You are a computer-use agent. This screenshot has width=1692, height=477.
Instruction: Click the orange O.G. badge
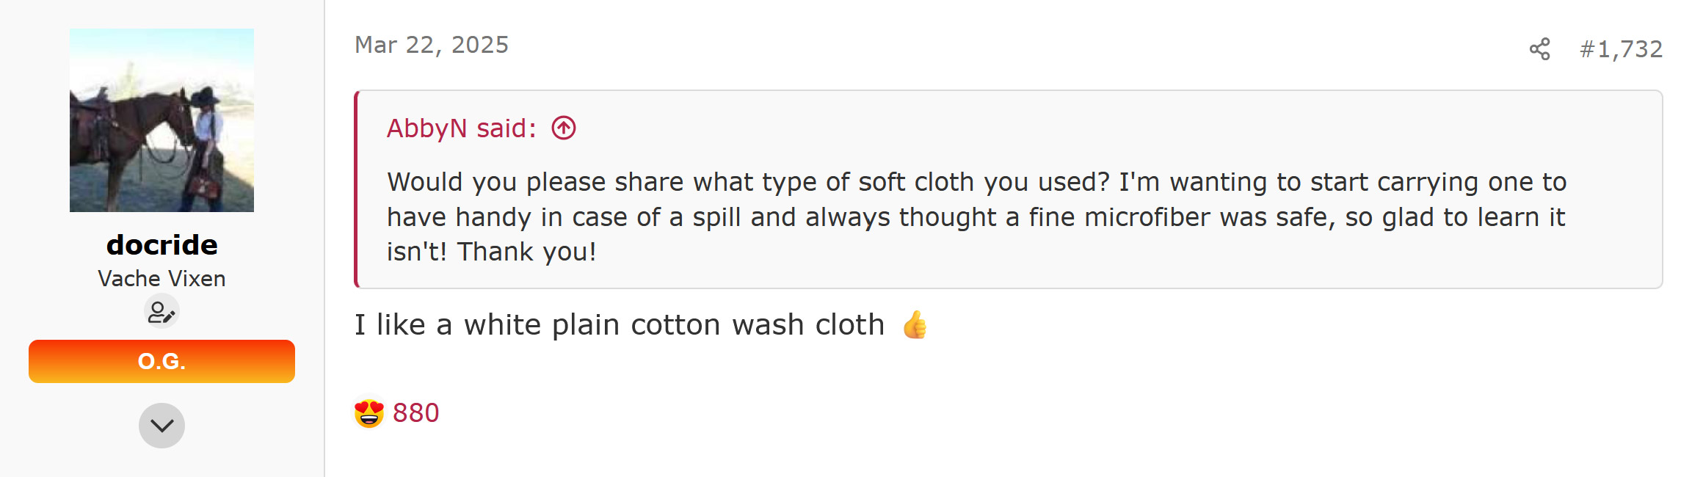161,361
